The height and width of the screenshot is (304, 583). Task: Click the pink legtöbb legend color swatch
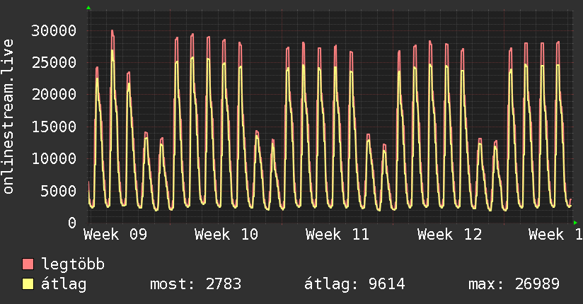click(28, 264)
